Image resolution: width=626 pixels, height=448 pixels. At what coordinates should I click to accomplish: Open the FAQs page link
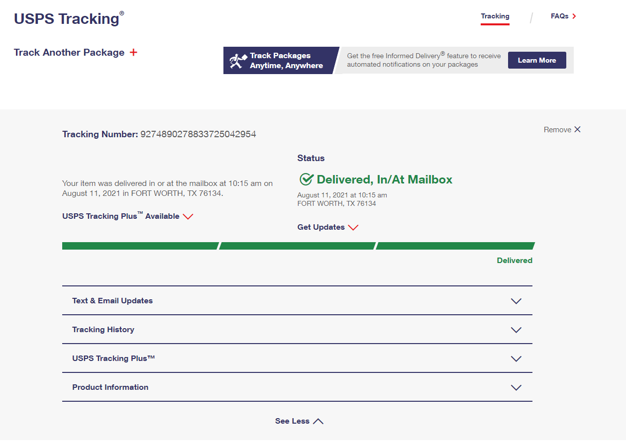pyautogui.click(x=559, y=16)
